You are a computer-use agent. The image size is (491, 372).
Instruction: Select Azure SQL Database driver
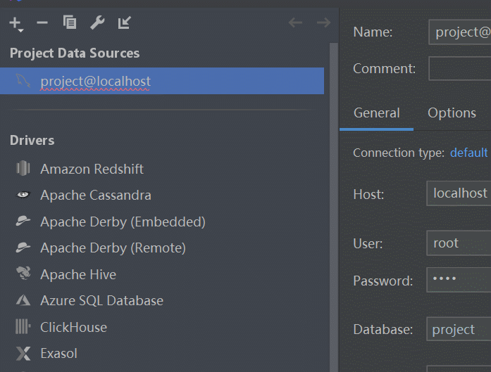[101, 301]
